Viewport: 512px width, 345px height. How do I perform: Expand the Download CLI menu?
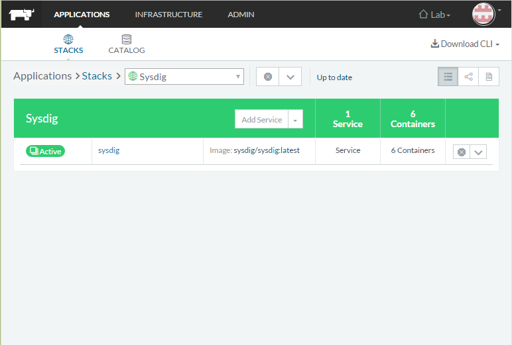coord(465,44)
